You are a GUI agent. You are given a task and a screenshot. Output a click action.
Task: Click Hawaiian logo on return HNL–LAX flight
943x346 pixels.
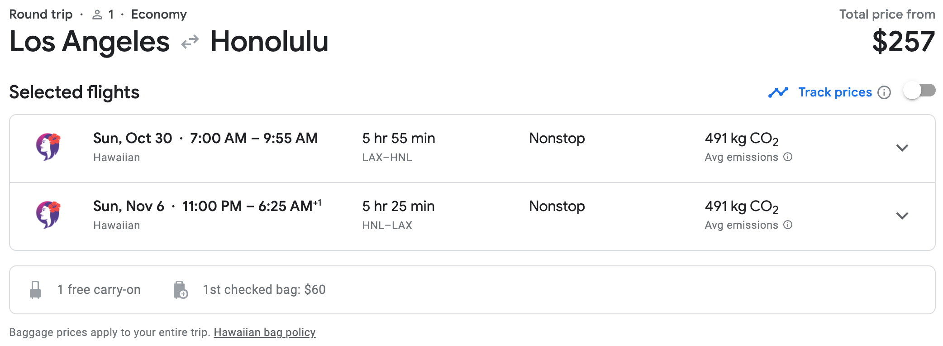point(48,215)
